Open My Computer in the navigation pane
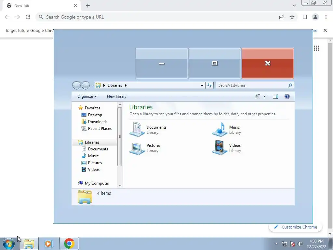 point(93,183)
